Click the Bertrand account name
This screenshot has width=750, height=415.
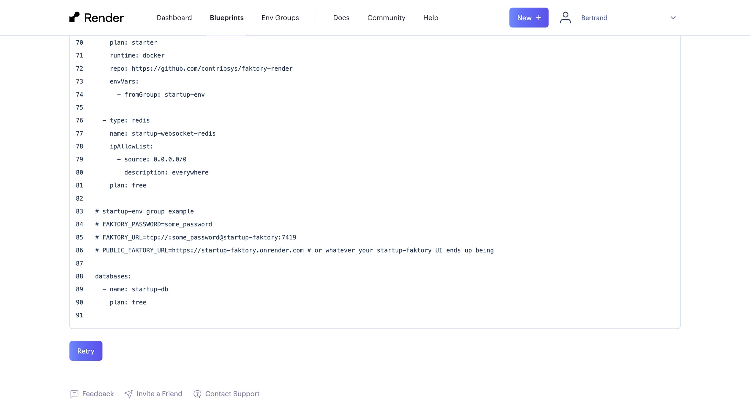pos(594,17)
